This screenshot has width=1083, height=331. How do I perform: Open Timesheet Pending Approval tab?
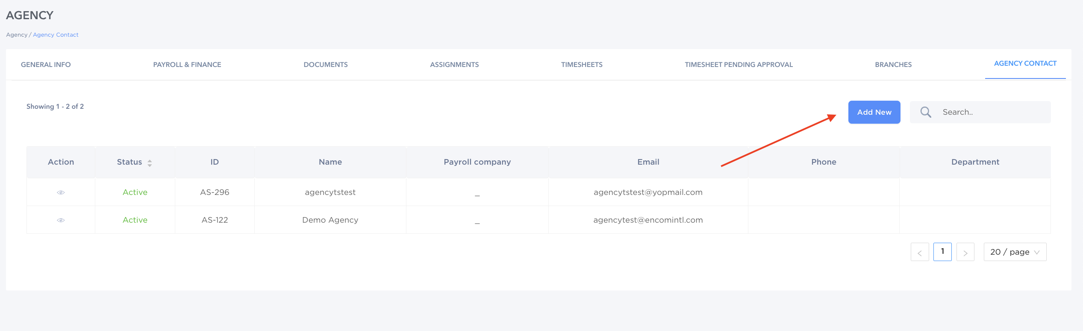[x=739, y=64]
